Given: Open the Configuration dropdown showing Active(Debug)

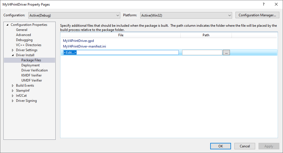Looking at the screenshot, I should click(x=74, y=15).
